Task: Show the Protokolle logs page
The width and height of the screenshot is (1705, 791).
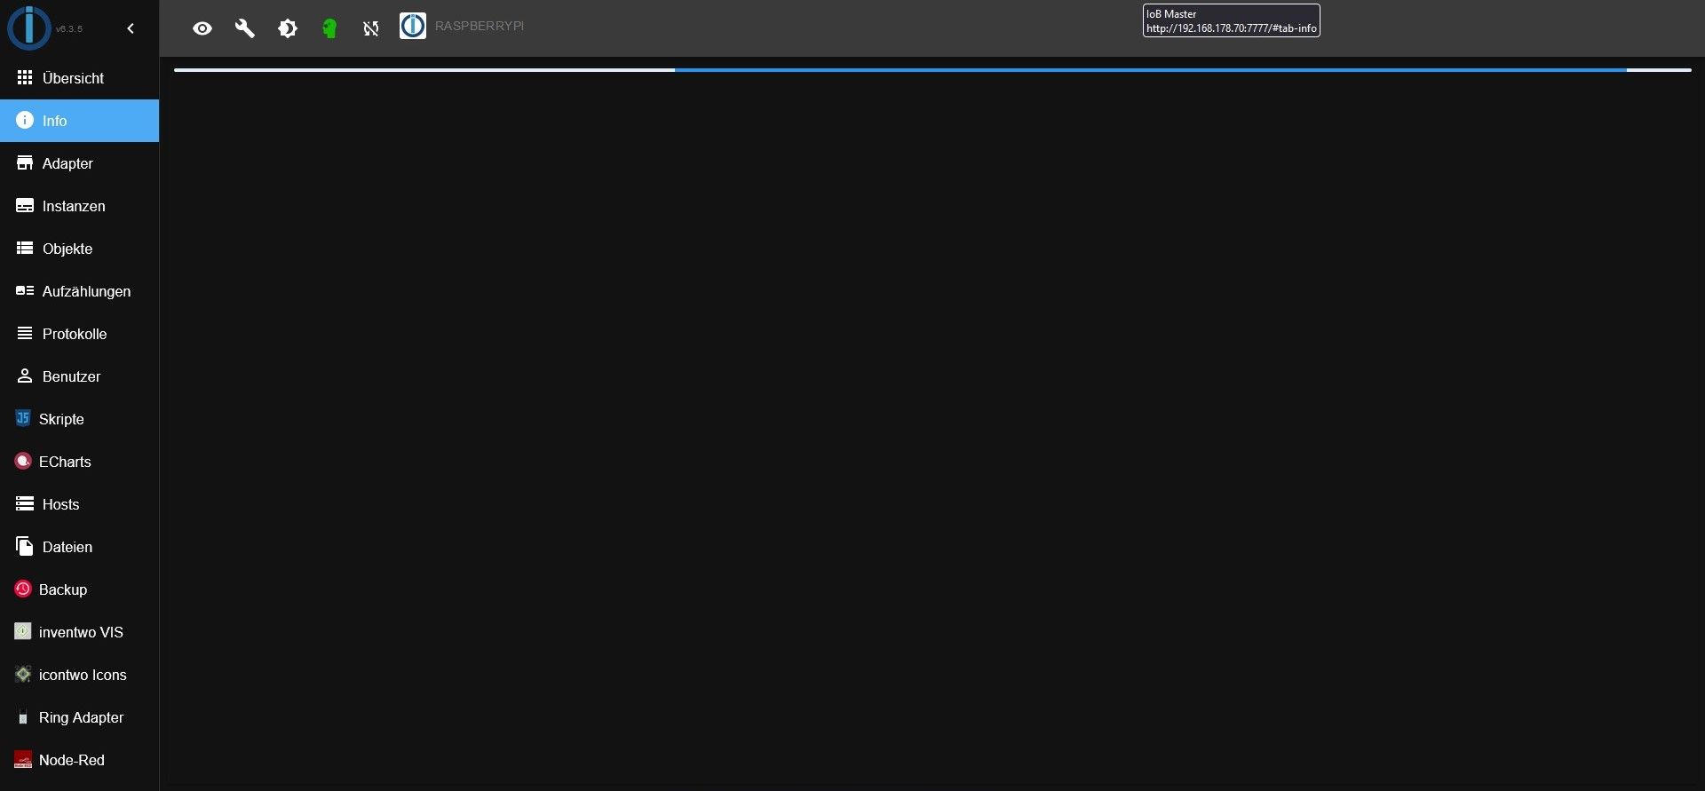Action: tap(79, 334)
